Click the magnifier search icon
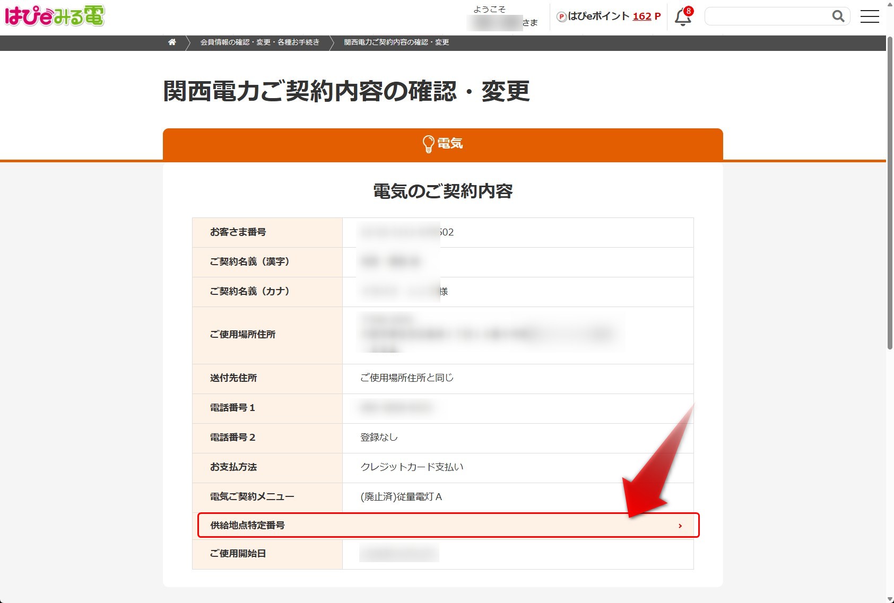 (x=838, y=16)
